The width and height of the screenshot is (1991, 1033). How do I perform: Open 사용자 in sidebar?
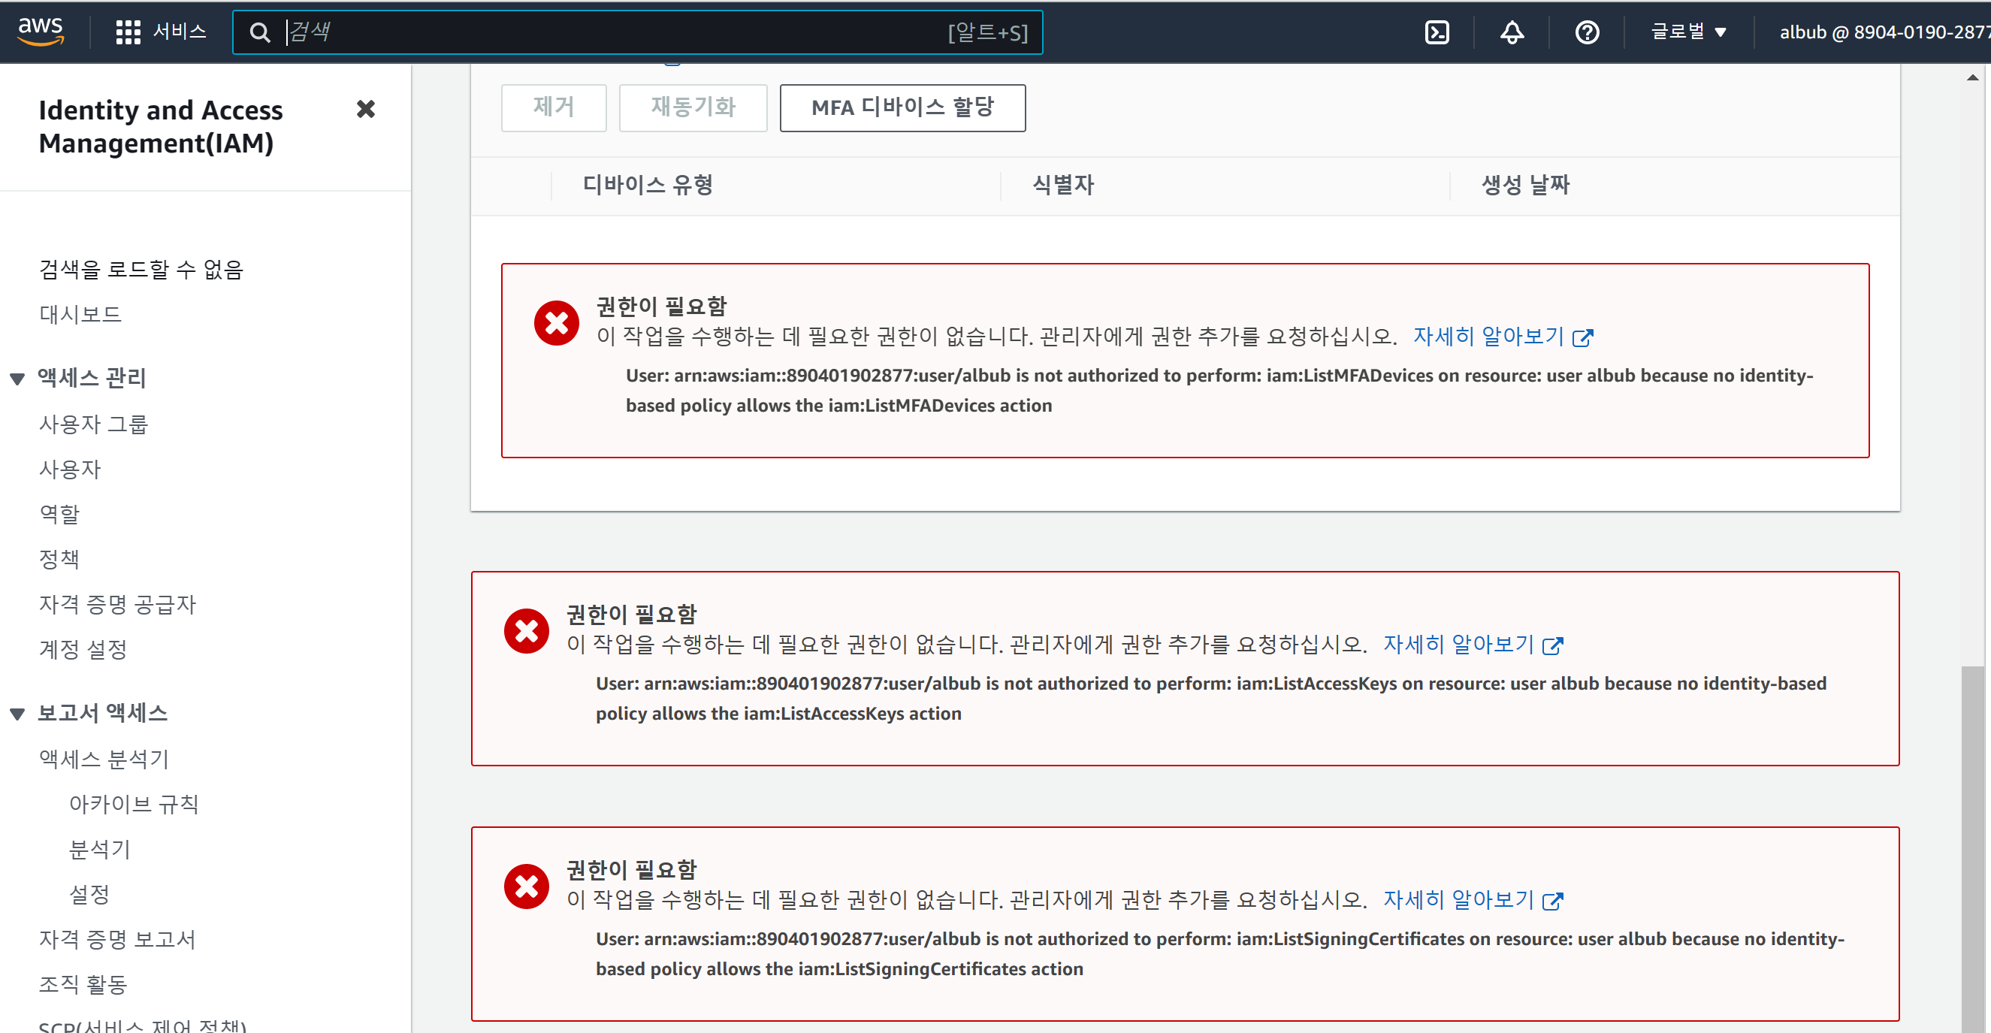(70, 469)
